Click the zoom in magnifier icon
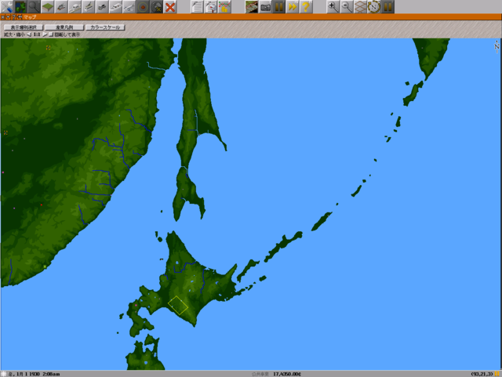Viewport: 502px width, 377px height. click(332, 7)
